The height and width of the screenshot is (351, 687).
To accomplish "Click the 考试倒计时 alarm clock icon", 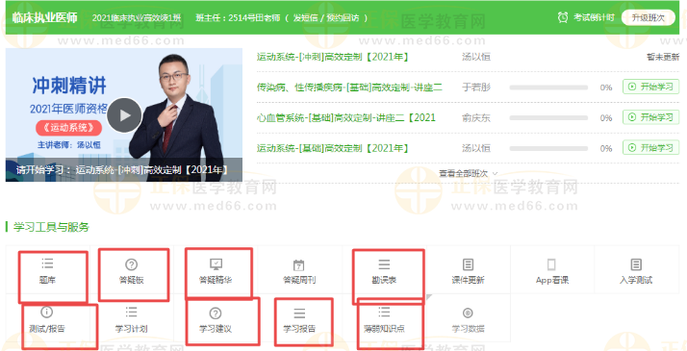I will click(x=563, y=17).
